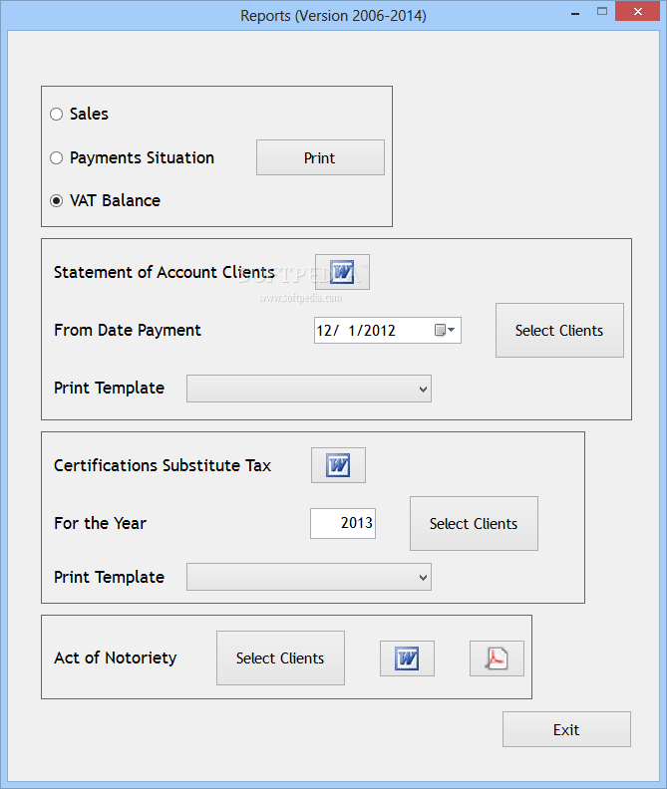Viewport: 667px width, 789px height.
Task: Expand Print Template dropdown under Statement of Account
Action: [x=309, y=389]
